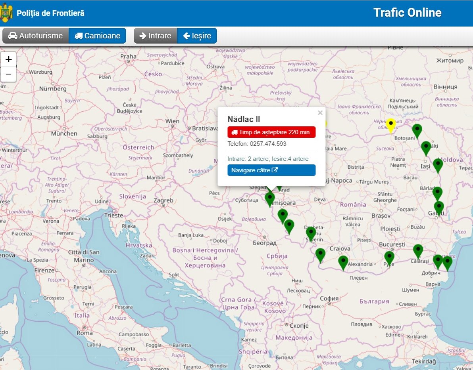Click the green marker at Galați
The width and height of the screenshot is (473, 370).
(439, 207)
